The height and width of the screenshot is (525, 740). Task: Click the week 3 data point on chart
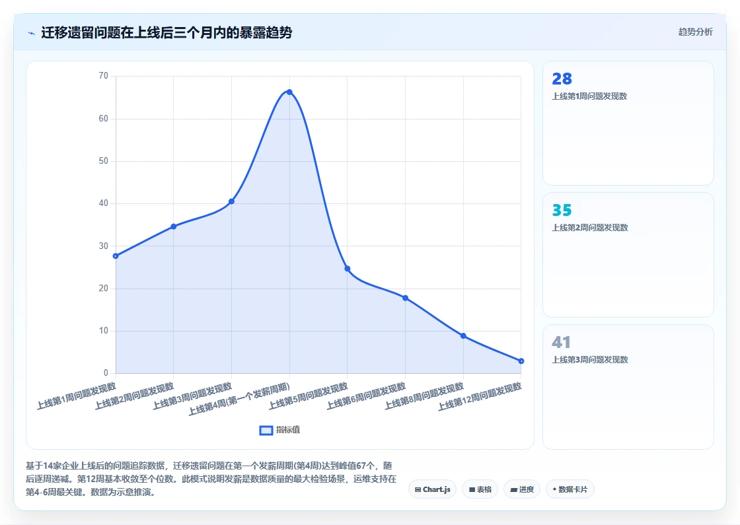[x=232, y=201]
